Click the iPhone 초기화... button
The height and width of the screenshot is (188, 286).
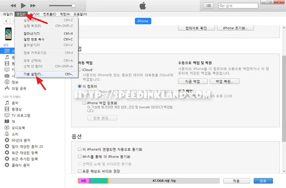click(x=235, y=28)
